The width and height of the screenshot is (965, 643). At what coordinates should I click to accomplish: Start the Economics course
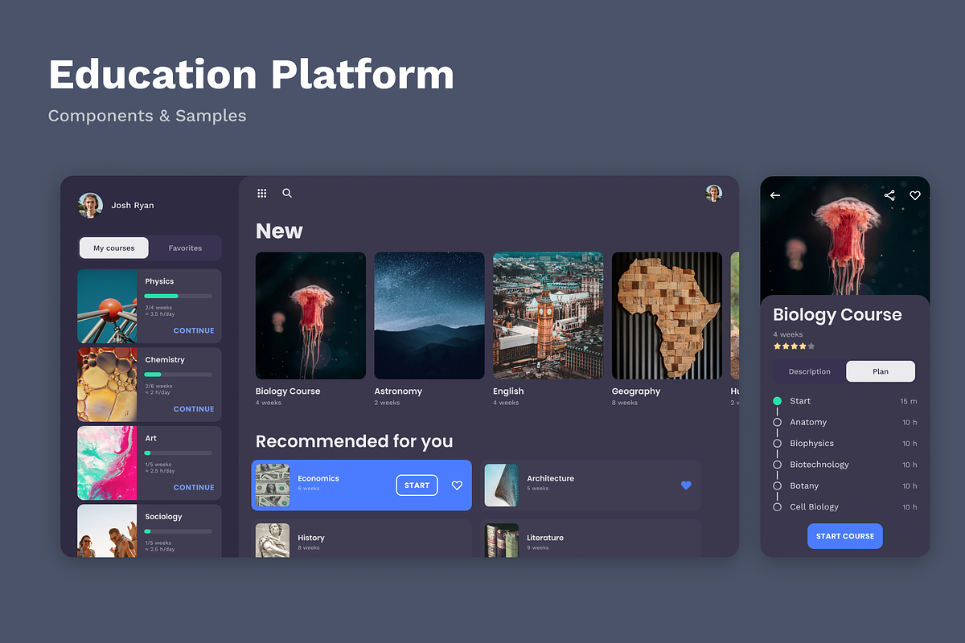coord(417,485)
